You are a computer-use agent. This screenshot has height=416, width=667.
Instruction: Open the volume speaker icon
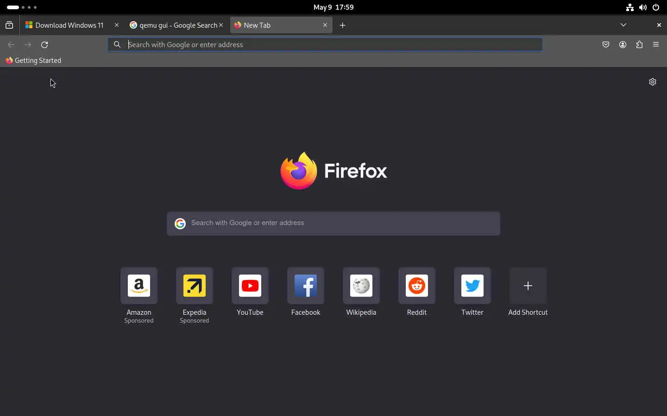[x=643, y=7]
